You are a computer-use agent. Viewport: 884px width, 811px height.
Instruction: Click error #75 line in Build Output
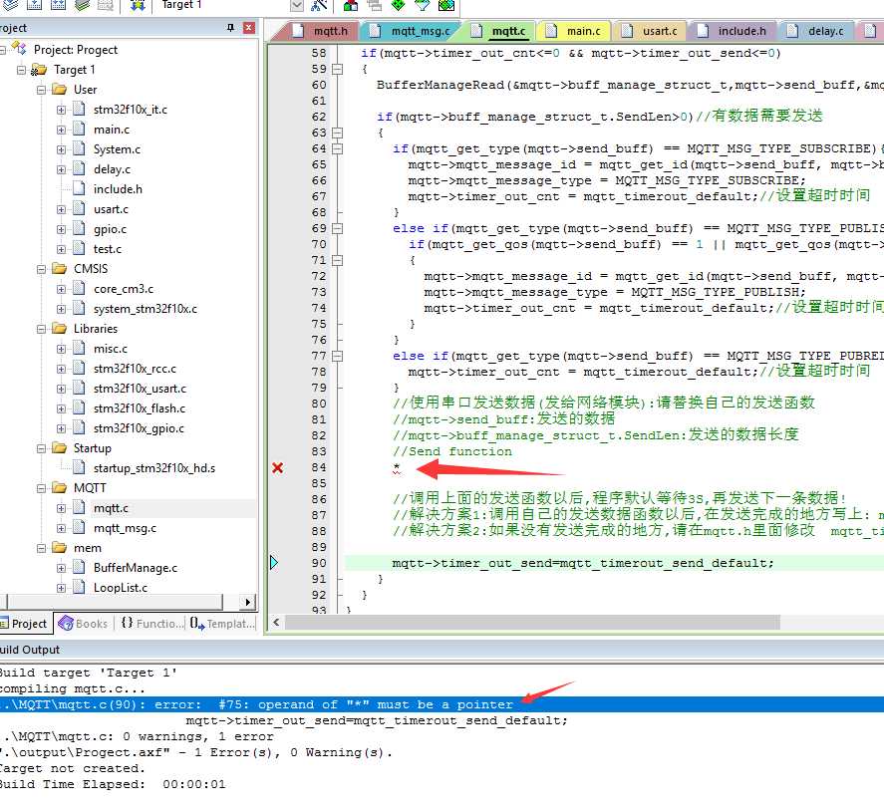point(442,704)
